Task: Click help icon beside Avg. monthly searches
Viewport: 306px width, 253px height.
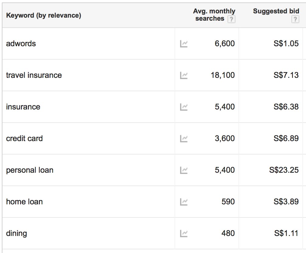Action: pyautogui.click(x=231, y=19)
